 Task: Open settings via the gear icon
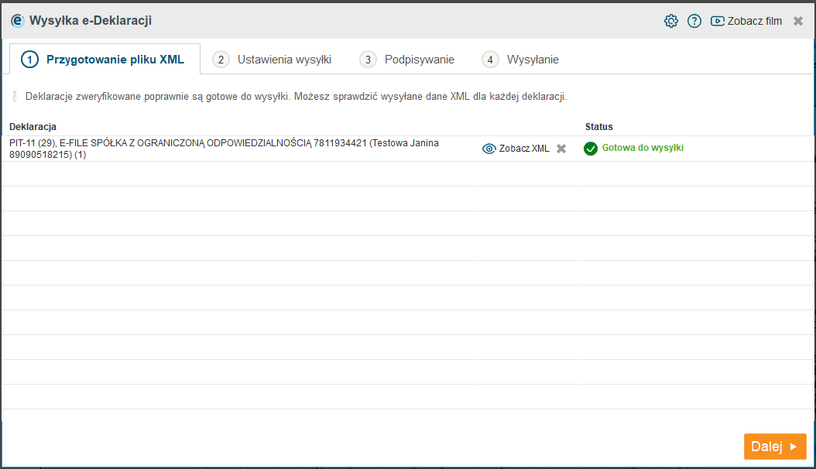coord(671,21)
